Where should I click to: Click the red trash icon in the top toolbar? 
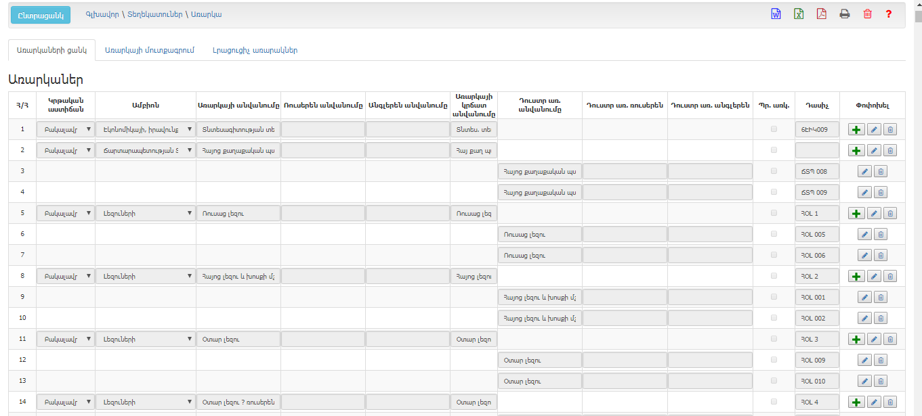(x=867, y=14)
